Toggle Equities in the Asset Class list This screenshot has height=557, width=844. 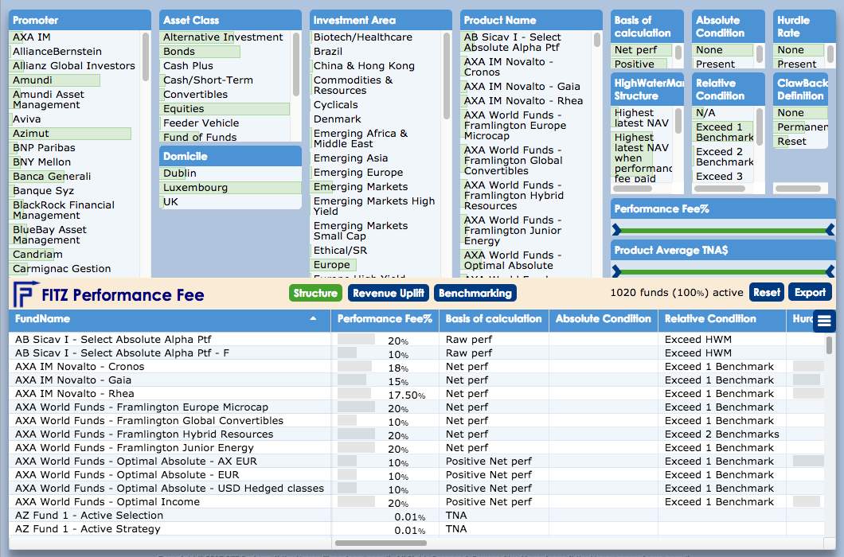coord(184,109)
